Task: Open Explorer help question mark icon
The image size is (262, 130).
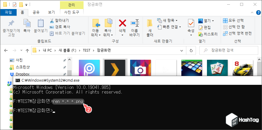Action: pyautogui.click(x=258, y=12)
